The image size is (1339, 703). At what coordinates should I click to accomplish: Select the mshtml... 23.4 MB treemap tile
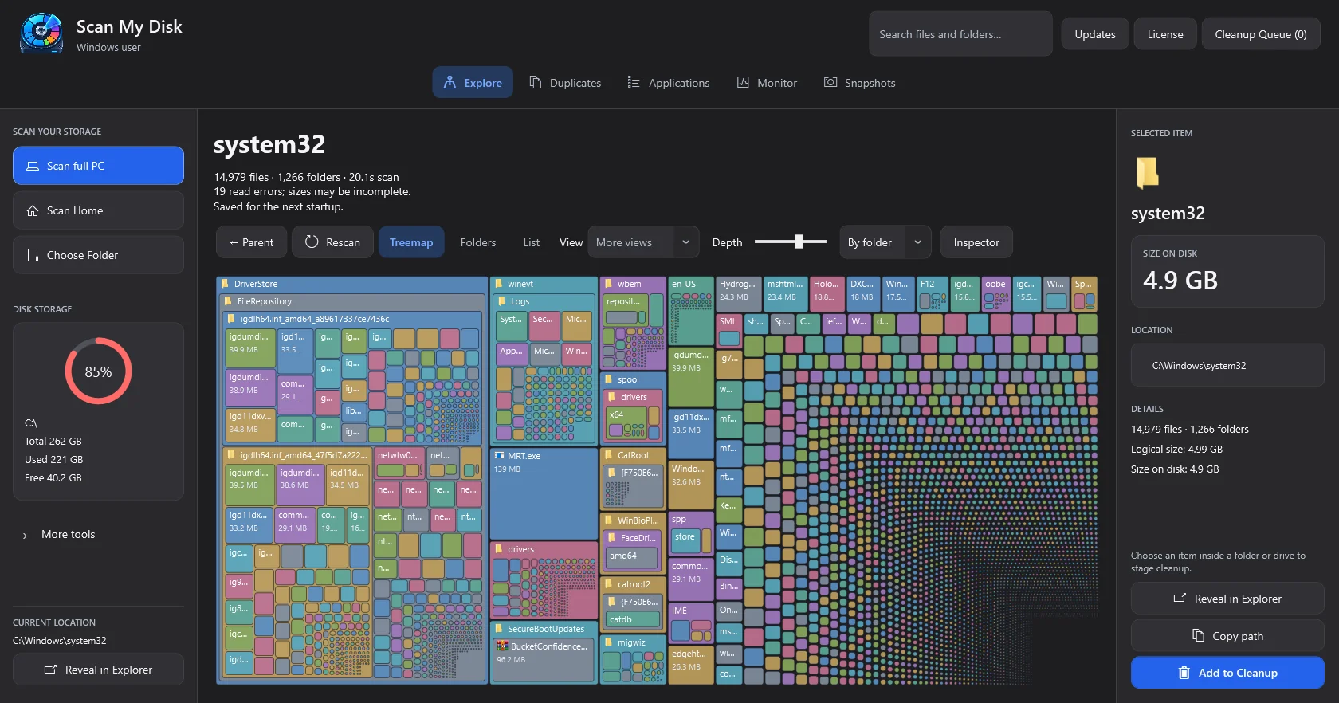[x=786, y=293]
